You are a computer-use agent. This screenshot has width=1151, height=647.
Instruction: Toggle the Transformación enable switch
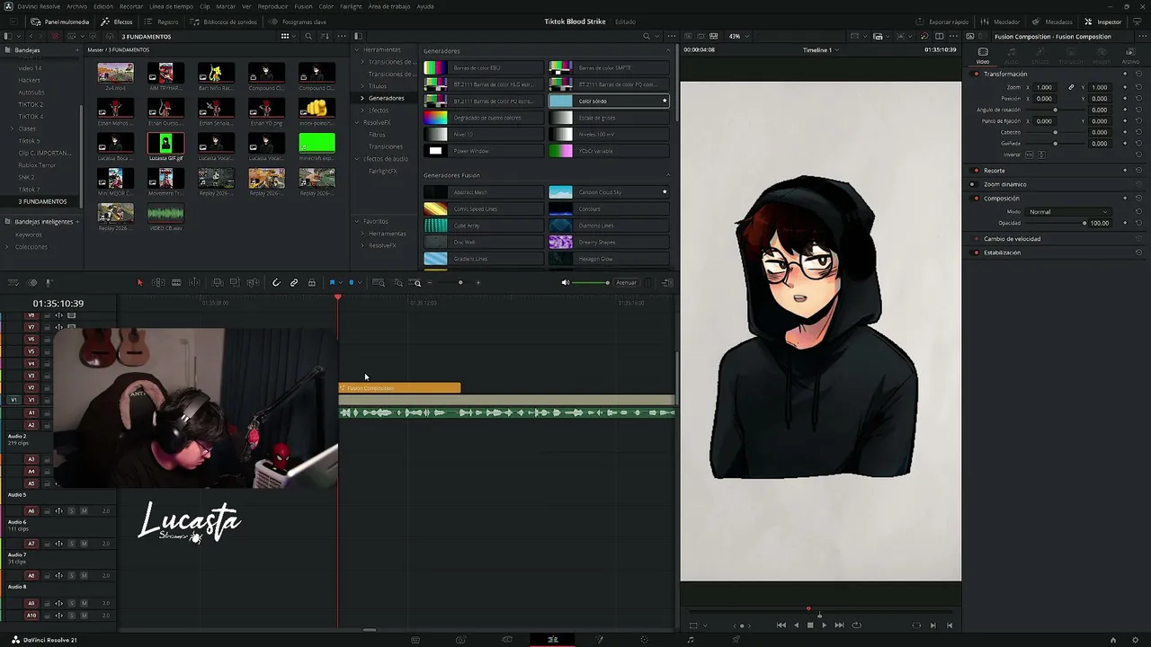coord(977,74)
